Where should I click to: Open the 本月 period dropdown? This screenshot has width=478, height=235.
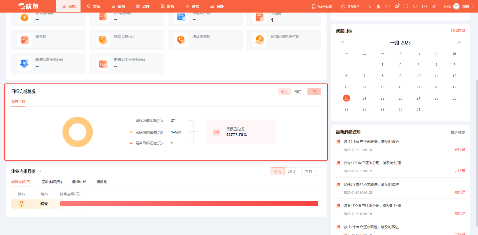coord(311,171)
